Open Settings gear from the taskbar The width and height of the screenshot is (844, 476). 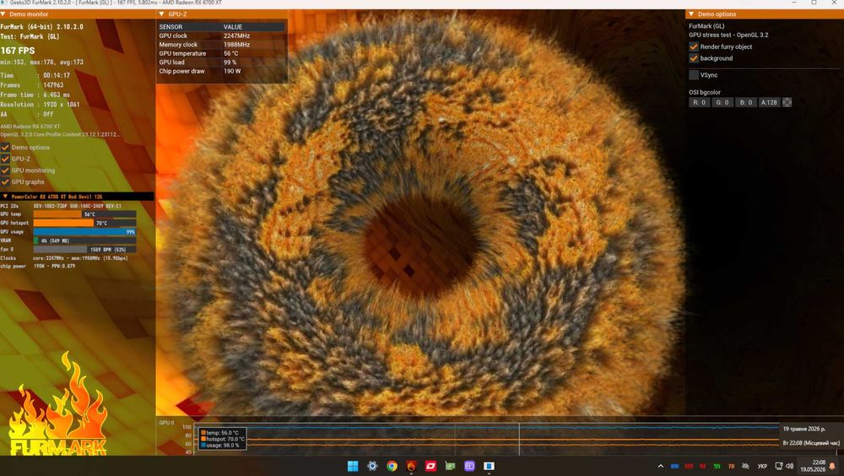click(x=372, y=466)
